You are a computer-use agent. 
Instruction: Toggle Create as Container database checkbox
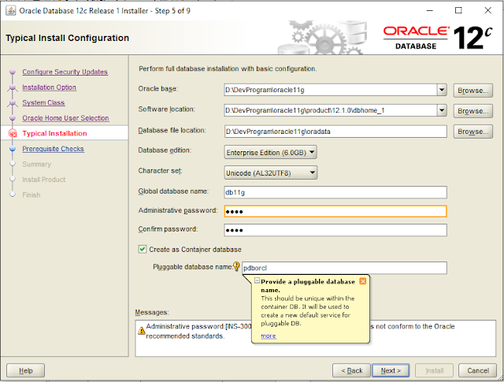[x=142, y=249]
